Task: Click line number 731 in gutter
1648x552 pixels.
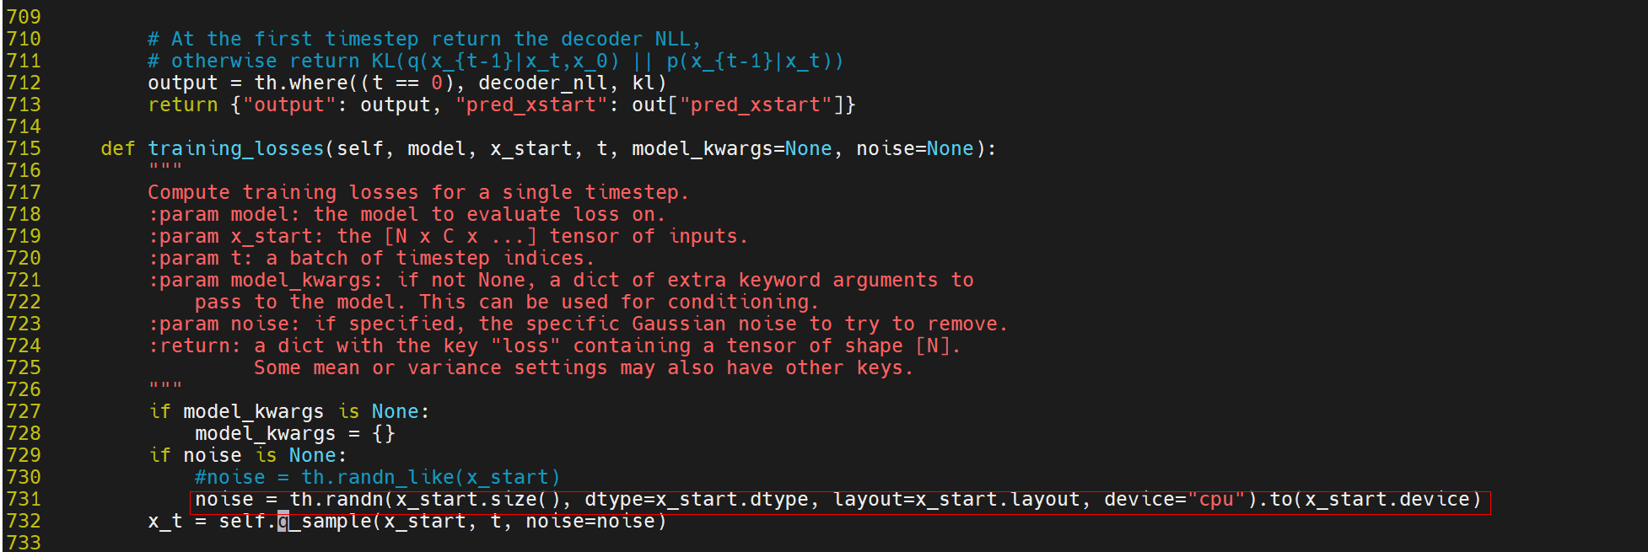Action: coord(24,499)
